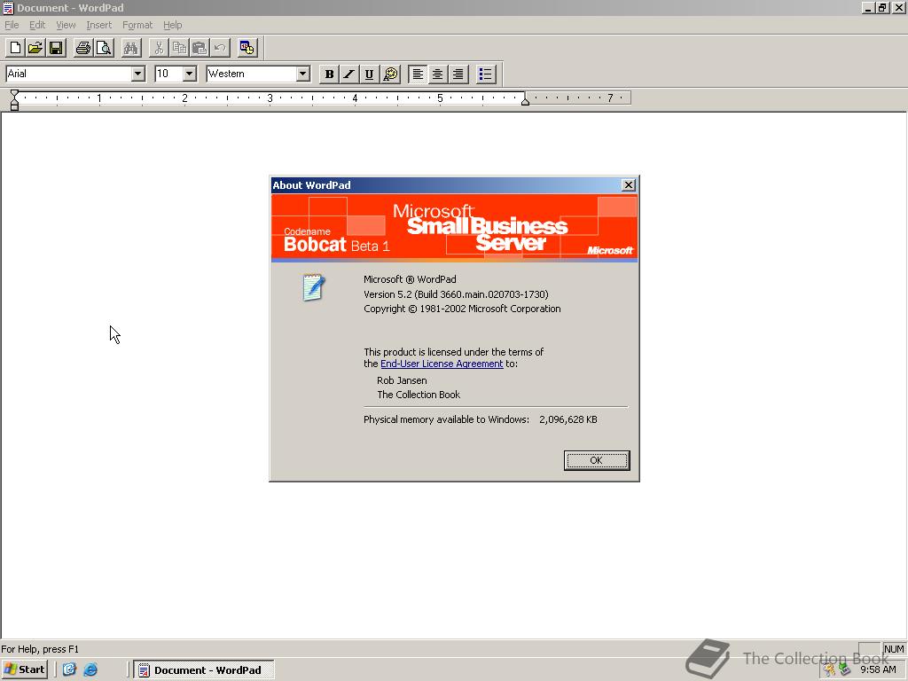Click the Paste clipboard icon
This screenshot has height=681, width=908.
coord(200,48)
